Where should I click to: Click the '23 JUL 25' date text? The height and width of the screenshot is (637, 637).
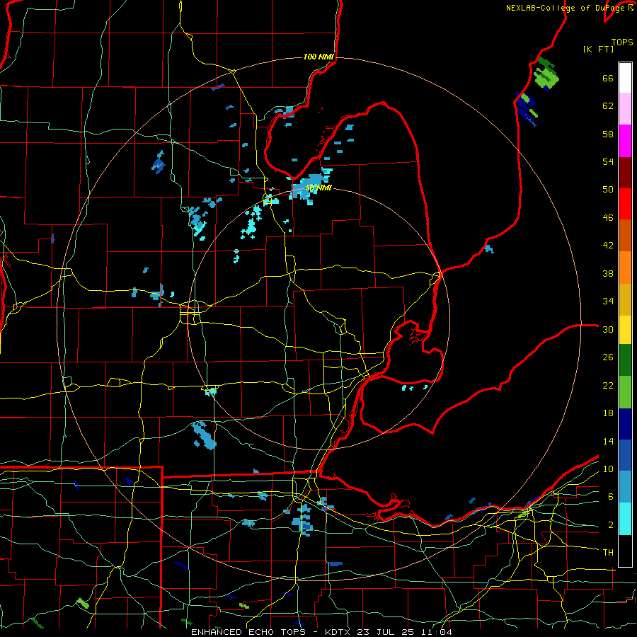[385, 632]
